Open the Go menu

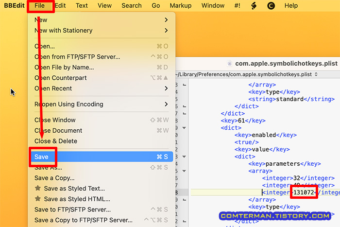pos(156,6)
